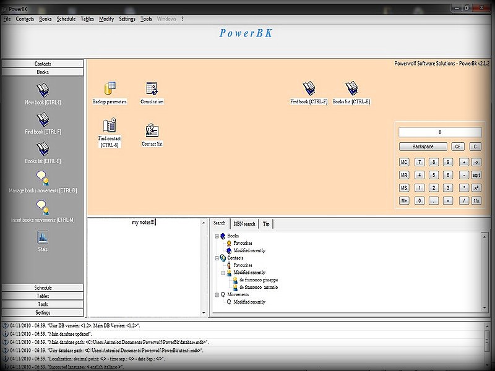Expand the Settings sidebar section

(43, 313)
